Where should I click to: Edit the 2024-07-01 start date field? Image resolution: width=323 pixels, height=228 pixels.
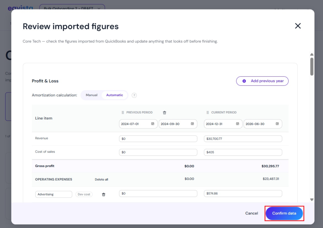coord(138,124)
